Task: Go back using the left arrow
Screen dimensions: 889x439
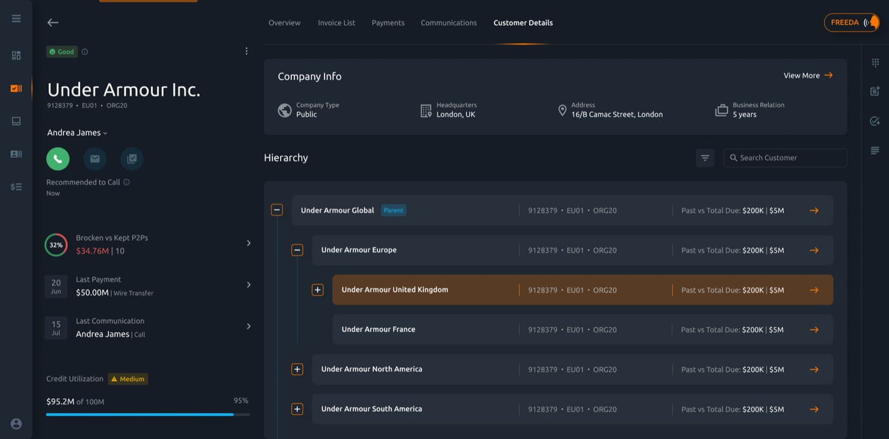Action: (53, 22)
